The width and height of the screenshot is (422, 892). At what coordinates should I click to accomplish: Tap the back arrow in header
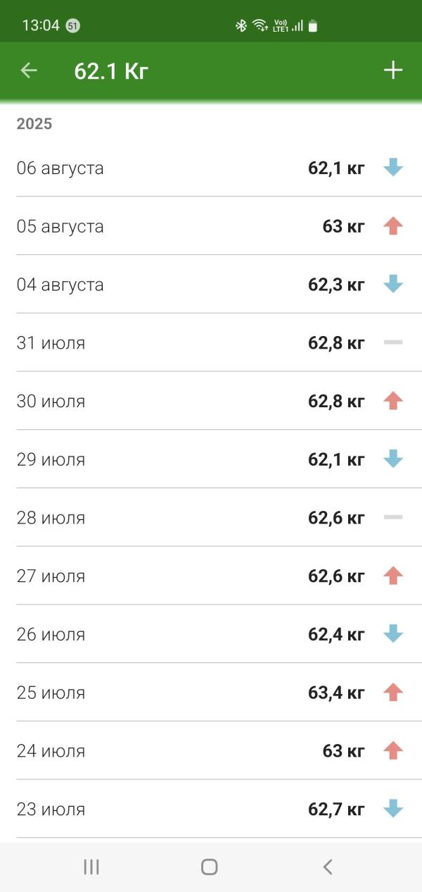[29, 70]
